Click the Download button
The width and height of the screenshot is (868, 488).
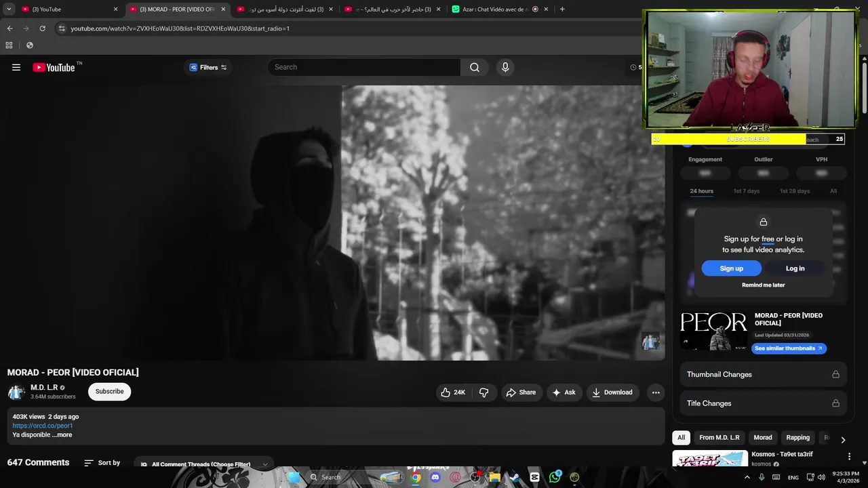pos(612,392)
